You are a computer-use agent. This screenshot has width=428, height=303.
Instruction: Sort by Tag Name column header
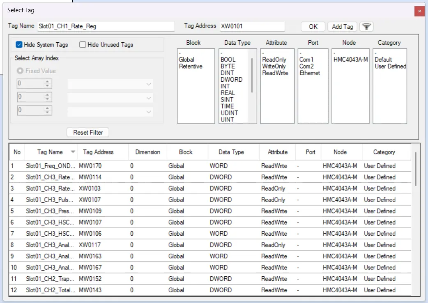tap(50, 152)
